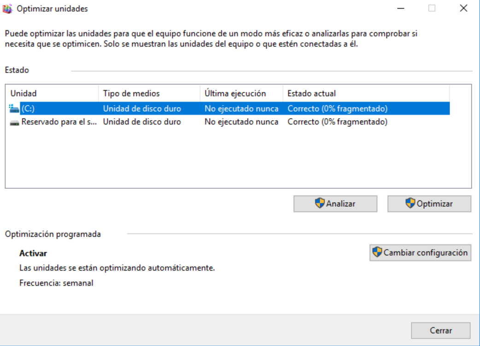
Task: Click Unidad de disco duro in the (C:) row
Action: [142, 109]
